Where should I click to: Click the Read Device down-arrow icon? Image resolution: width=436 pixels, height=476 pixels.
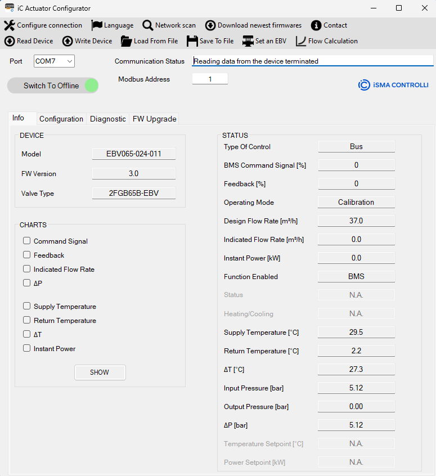(10, 41)
